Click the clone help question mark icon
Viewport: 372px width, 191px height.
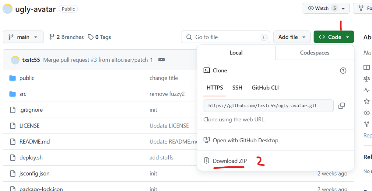[x=343, y=70]
